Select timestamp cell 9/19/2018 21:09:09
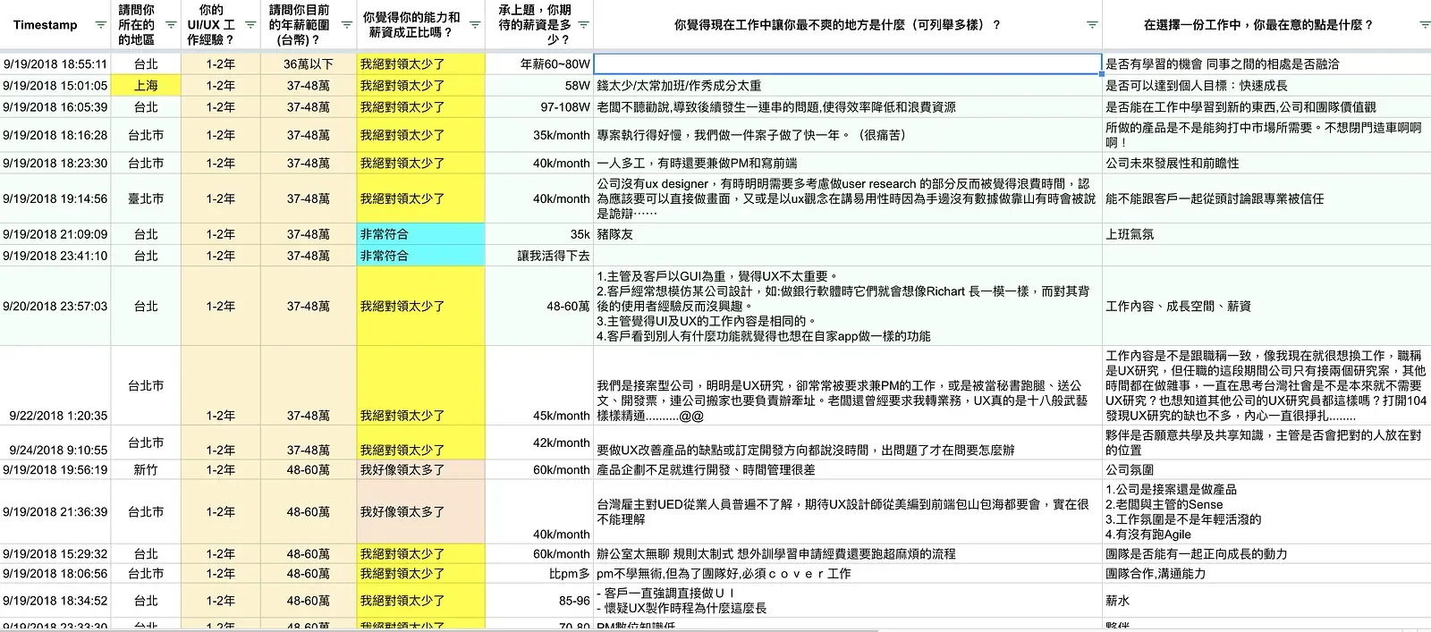Viewport: 1431px width, 632px height. tap(55, 234)
